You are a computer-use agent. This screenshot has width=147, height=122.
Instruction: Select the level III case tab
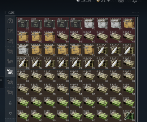(10, 62)
